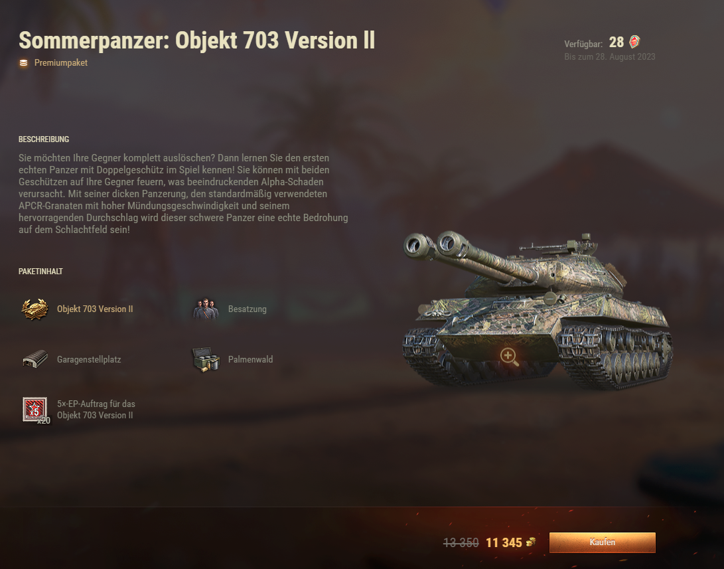Click the Palmenwald crate icon
Screen dimensions: 724x569
pyautogui.click(x=206, y=359)
